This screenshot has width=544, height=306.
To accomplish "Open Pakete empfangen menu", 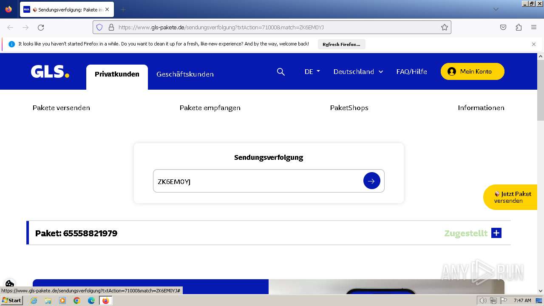I will click(210, 108).
